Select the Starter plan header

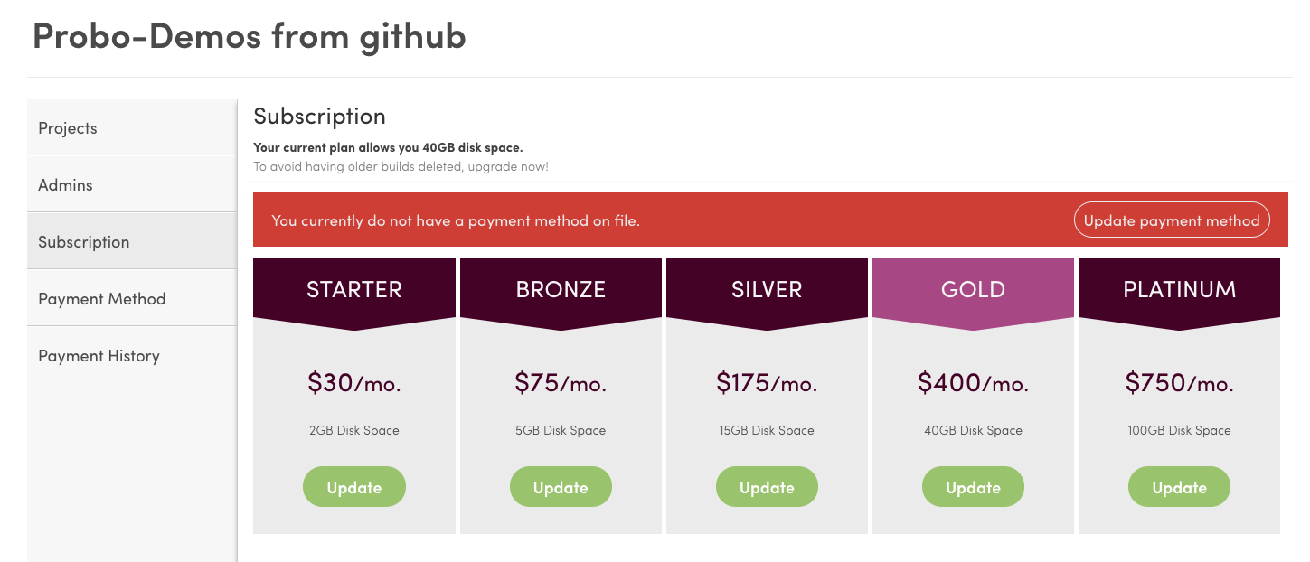click(x=354, y=289)
